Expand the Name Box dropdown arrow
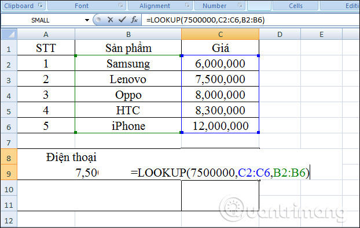This screenshot has width=360, height=228. (x=87, y=20)
